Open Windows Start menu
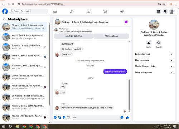Image resolution: width=179 pixels, height=129 pixels. (3, 126)
